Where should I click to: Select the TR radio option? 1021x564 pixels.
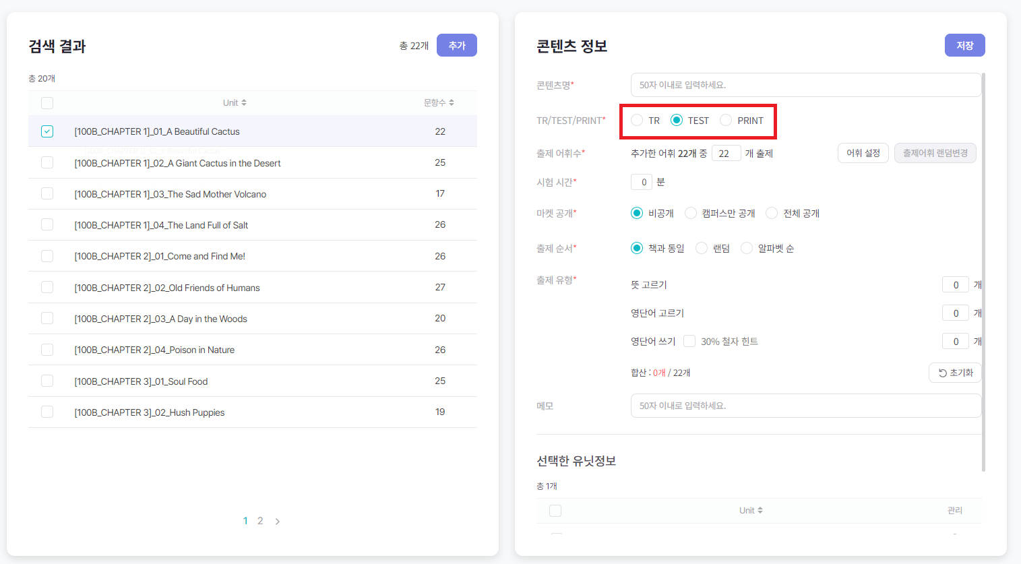[637, 121]
